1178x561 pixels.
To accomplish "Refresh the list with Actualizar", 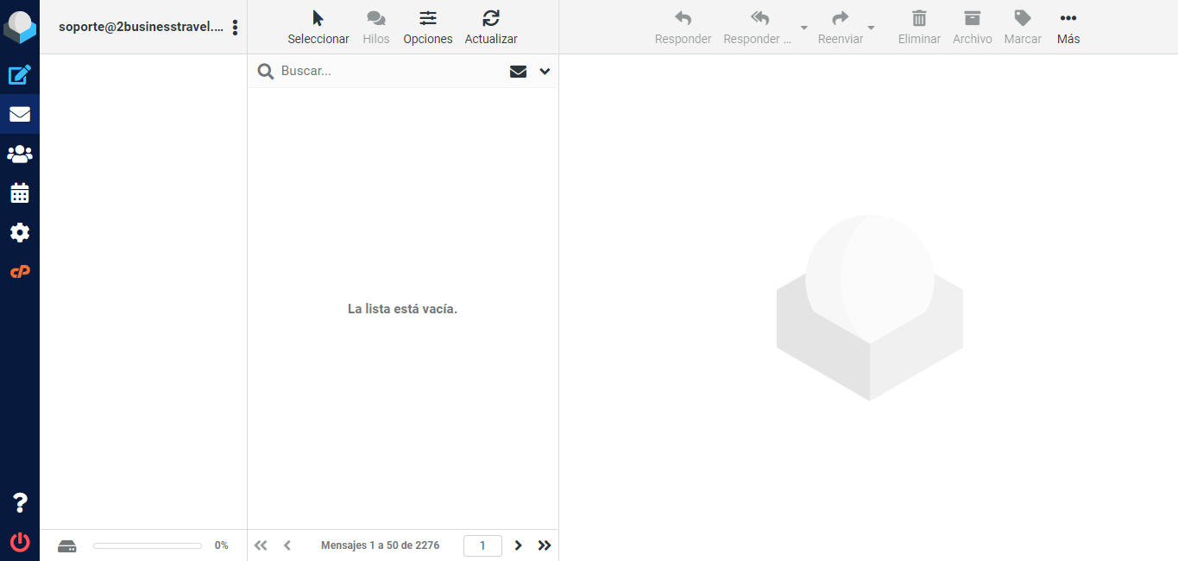I will coord(491,28).
